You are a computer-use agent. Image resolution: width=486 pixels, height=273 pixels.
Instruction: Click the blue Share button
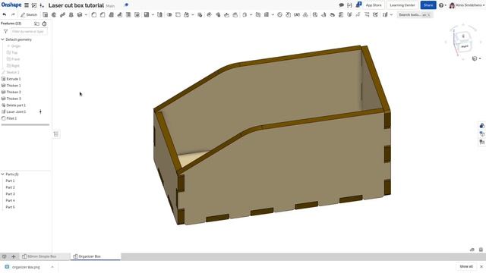point(428,5)
